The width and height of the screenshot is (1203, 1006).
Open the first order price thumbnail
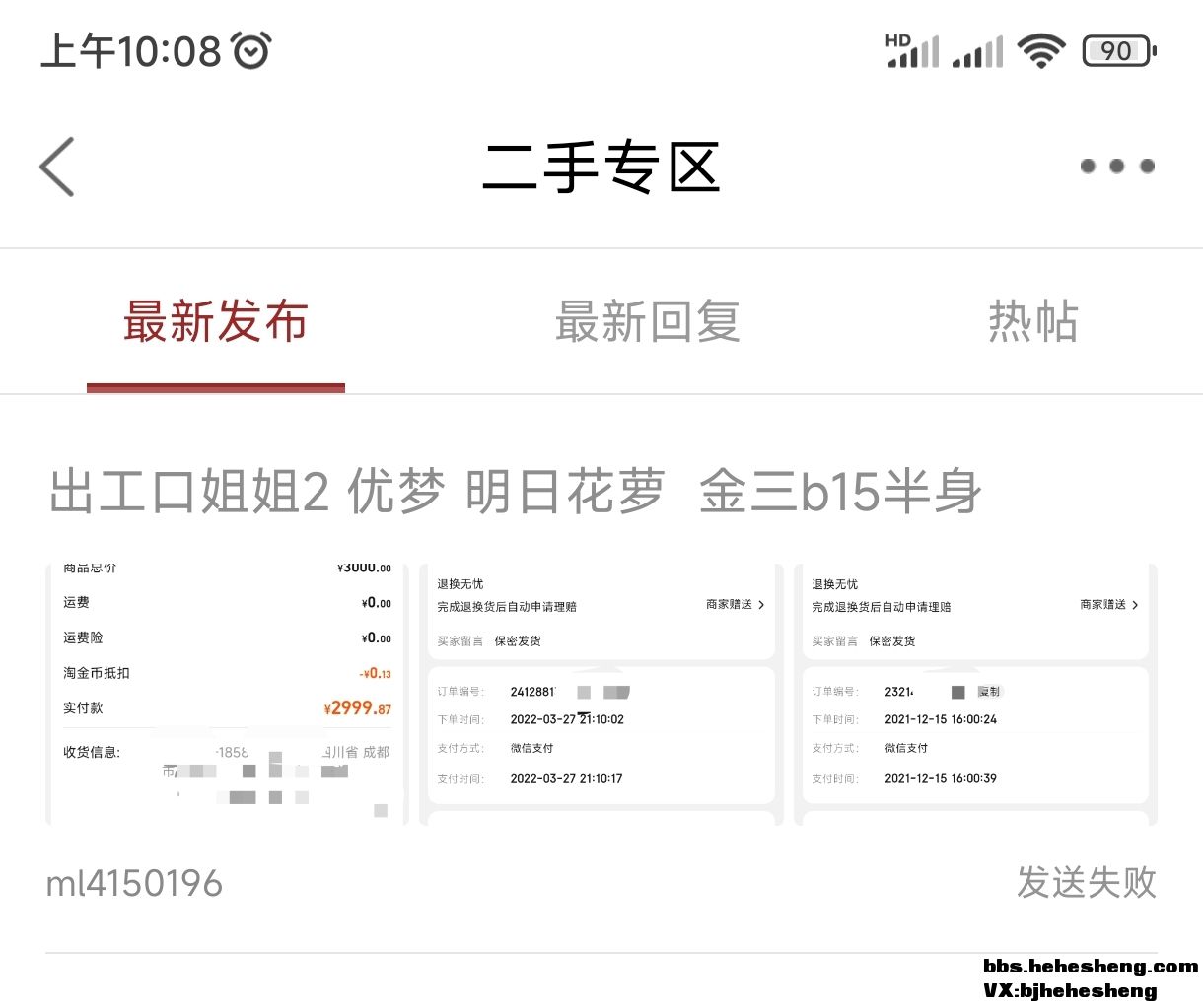[227, 694]
